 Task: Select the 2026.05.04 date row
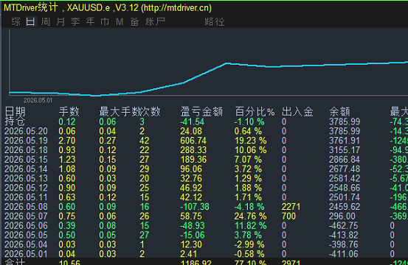pyautogui.click(x=26, y=244)
